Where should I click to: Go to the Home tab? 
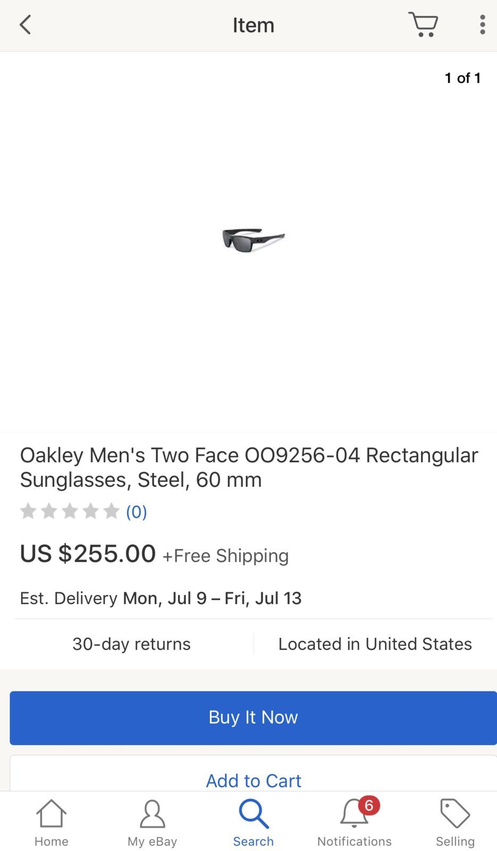[x=52, y=823]
